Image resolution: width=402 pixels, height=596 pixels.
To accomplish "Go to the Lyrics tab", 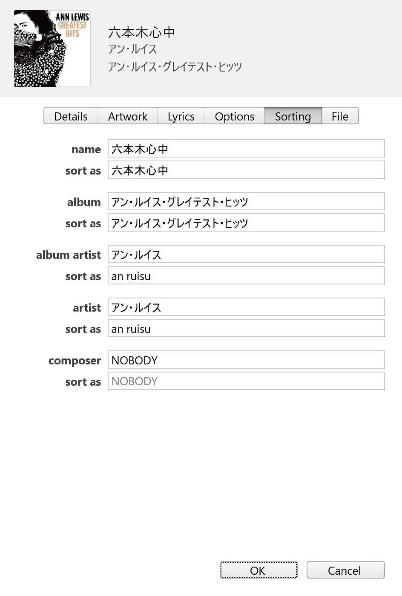I will click(x=181, y=116).
